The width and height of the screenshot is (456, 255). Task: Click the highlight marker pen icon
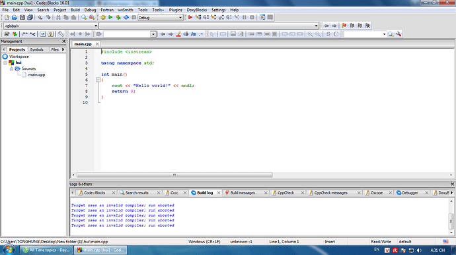coord(178,34)
